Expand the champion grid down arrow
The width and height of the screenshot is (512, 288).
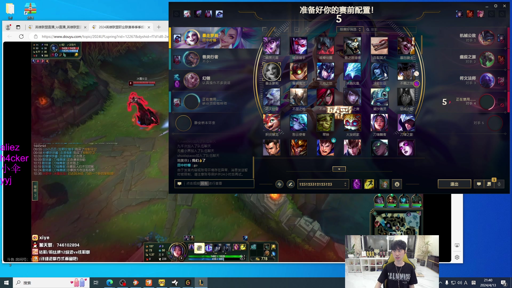point(339,169)
